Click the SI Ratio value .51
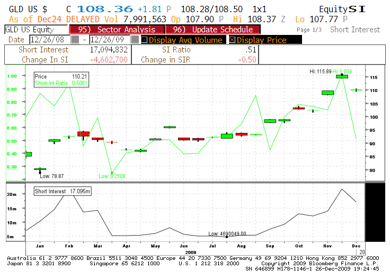 (251, 50)
